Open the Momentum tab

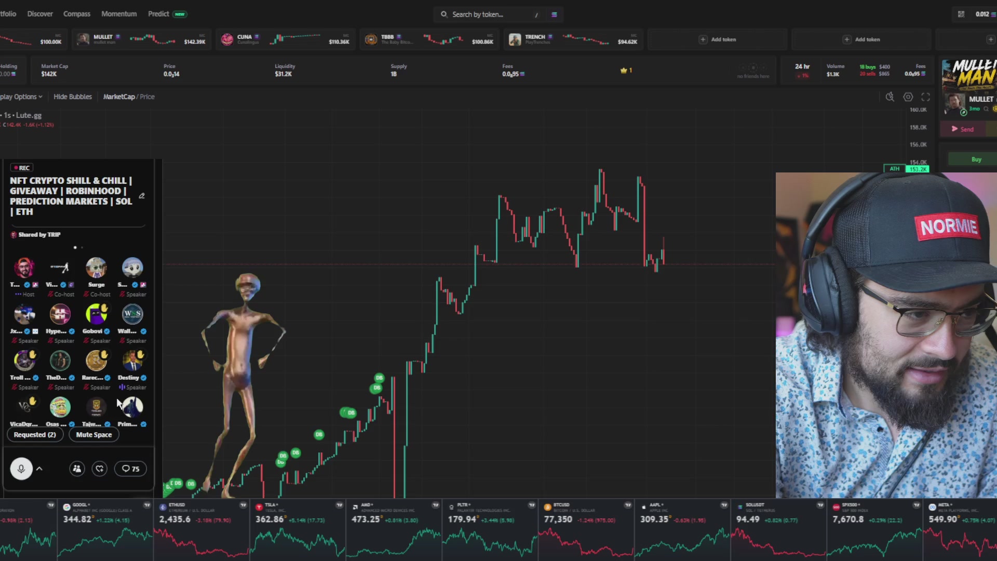(119, 14)
